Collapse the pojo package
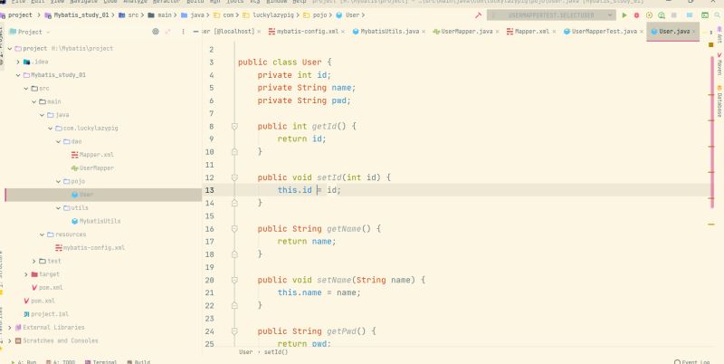 tap(59, 181)
